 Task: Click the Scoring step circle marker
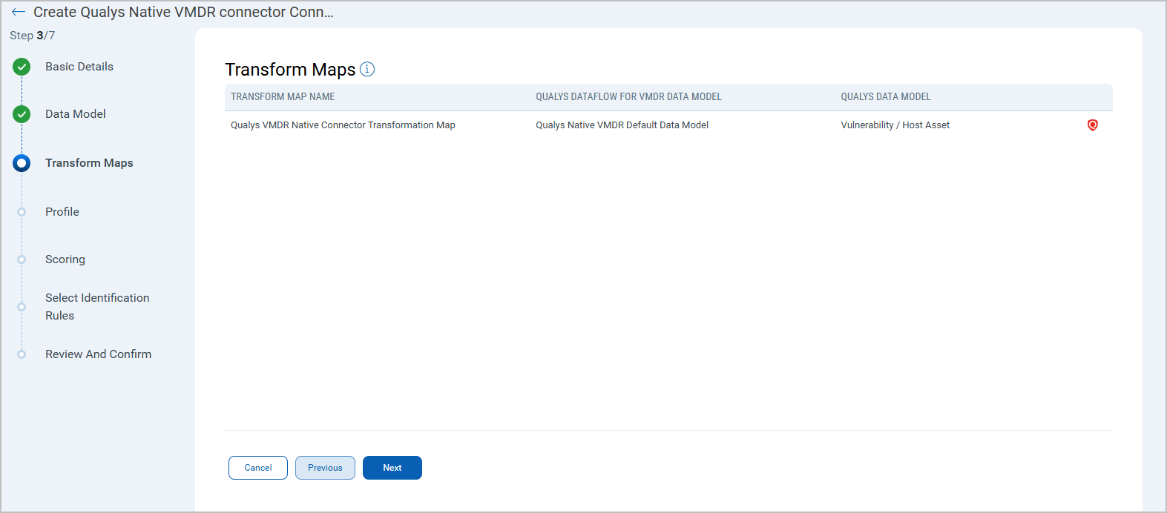point(22,259)
